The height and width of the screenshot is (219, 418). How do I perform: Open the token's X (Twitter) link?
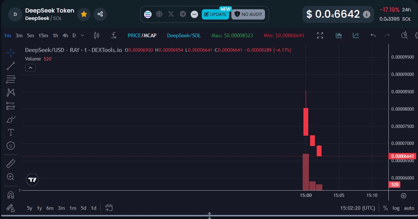171,14
